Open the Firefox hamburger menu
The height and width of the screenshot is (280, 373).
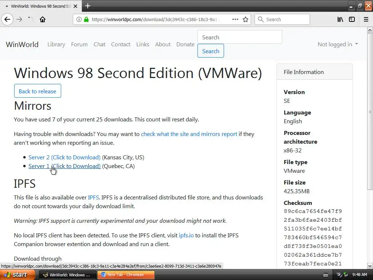[x=366, y=19]
